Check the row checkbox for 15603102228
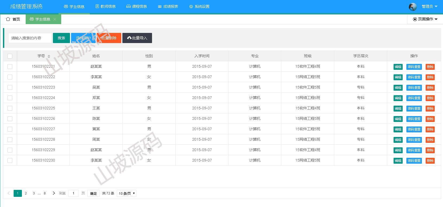This screenshot has width=443, height=207. 10,140
